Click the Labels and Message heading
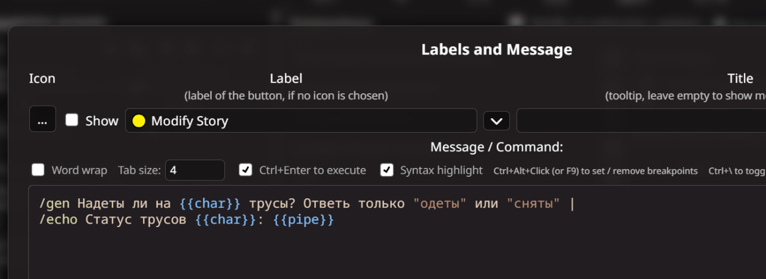 click(x=497, y=50)
